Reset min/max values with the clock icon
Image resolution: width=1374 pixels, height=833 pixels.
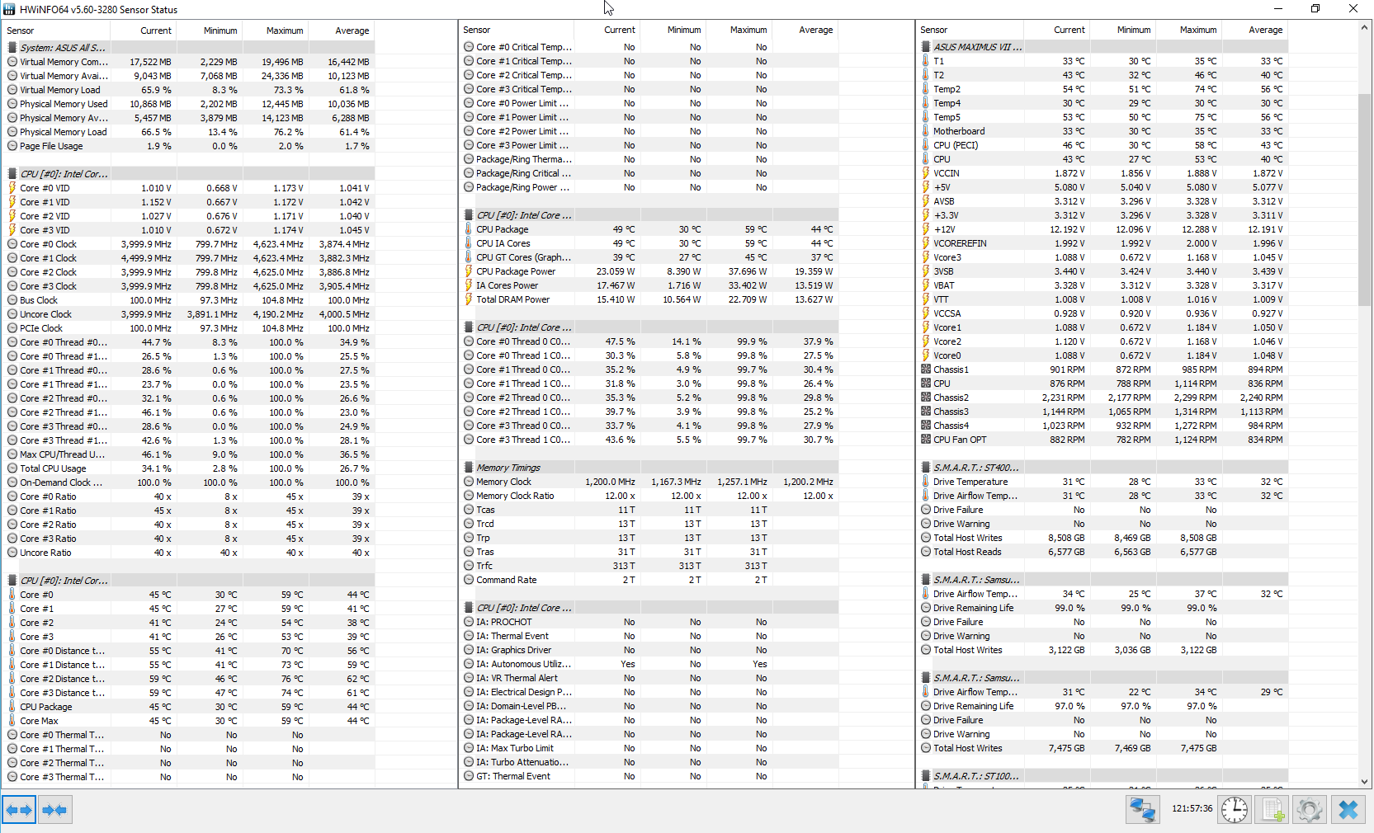click(1235, 810)
